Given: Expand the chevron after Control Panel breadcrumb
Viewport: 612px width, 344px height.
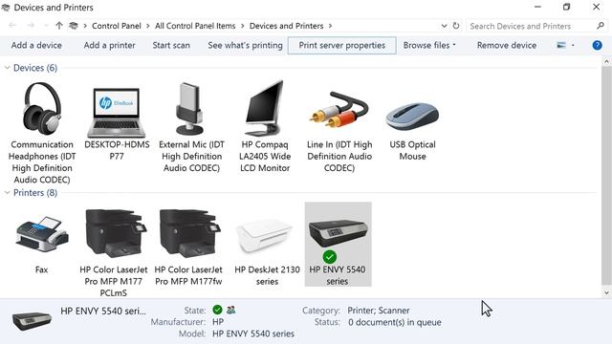Looking at the screenshot, I should tap(148, 26).
